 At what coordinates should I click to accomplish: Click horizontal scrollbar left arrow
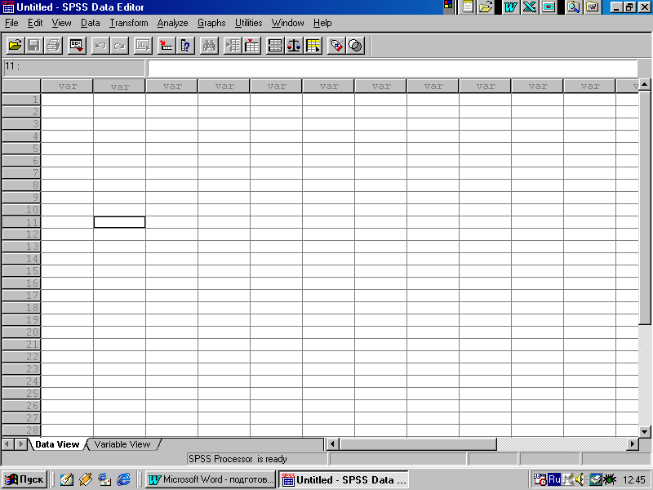pyautogui.click(x=332, y=444)
